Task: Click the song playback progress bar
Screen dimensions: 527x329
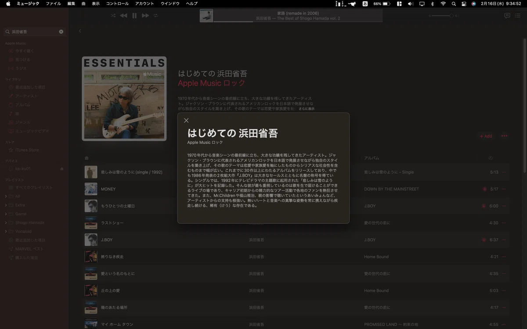Action: click(297, 21)
